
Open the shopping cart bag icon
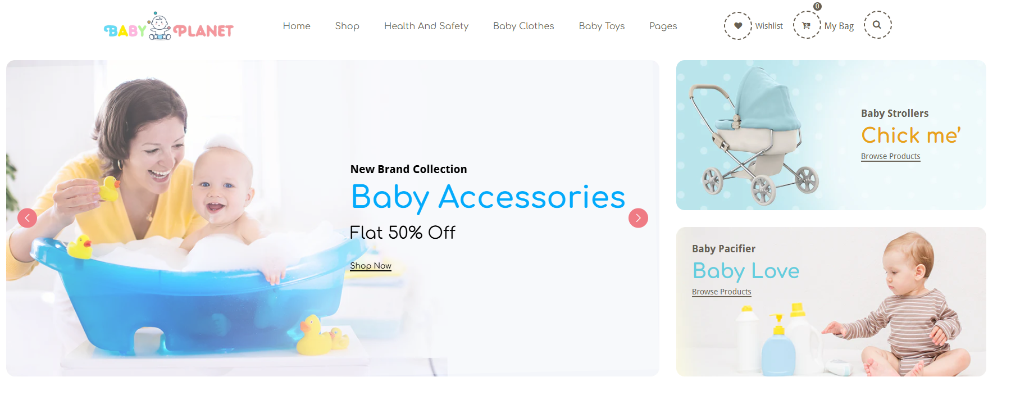click(807, 25)
